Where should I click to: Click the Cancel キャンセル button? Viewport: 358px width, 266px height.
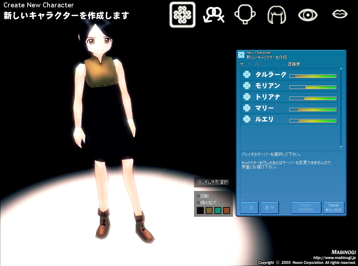point(334,208)
